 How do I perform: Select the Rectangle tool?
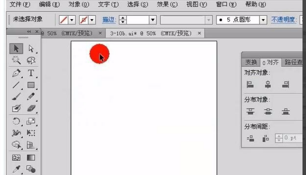[31, 85]
